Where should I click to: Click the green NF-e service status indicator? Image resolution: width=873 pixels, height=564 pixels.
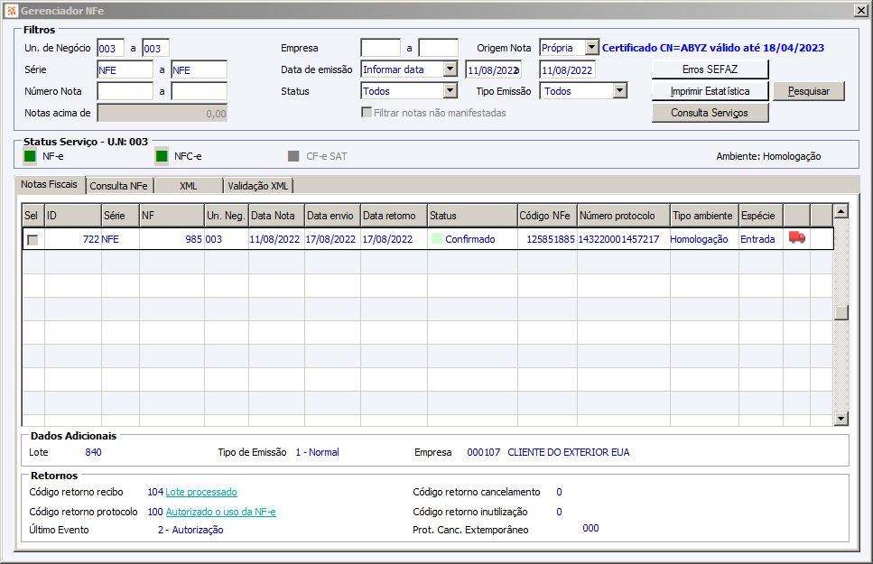click(x=30, y=156)
